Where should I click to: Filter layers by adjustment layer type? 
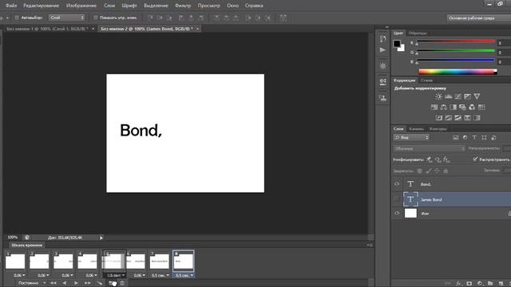tap(465, 138)
